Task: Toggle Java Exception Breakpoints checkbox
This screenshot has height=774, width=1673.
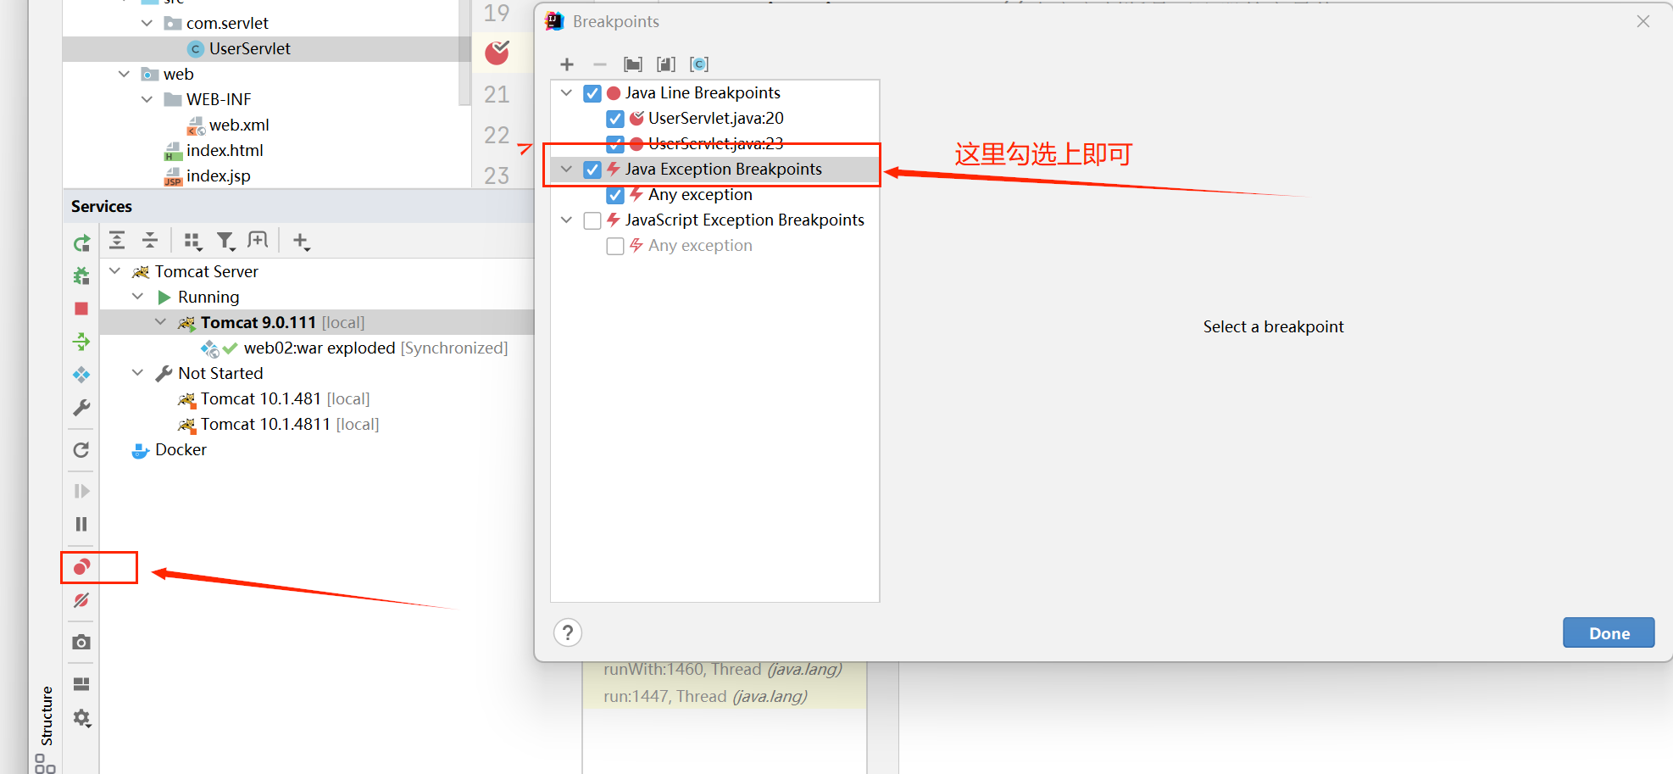Action: (592, 170)
